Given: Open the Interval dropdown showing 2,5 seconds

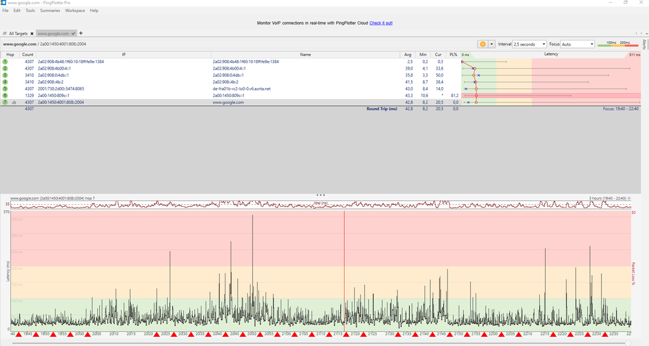Looking at the screenshot, I should (x=529, y=44).
